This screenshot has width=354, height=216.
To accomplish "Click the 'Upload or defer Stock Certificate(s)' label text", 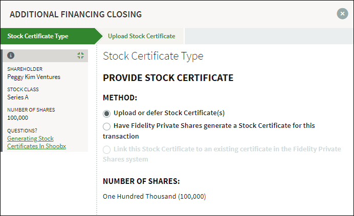I will (169, 113).
